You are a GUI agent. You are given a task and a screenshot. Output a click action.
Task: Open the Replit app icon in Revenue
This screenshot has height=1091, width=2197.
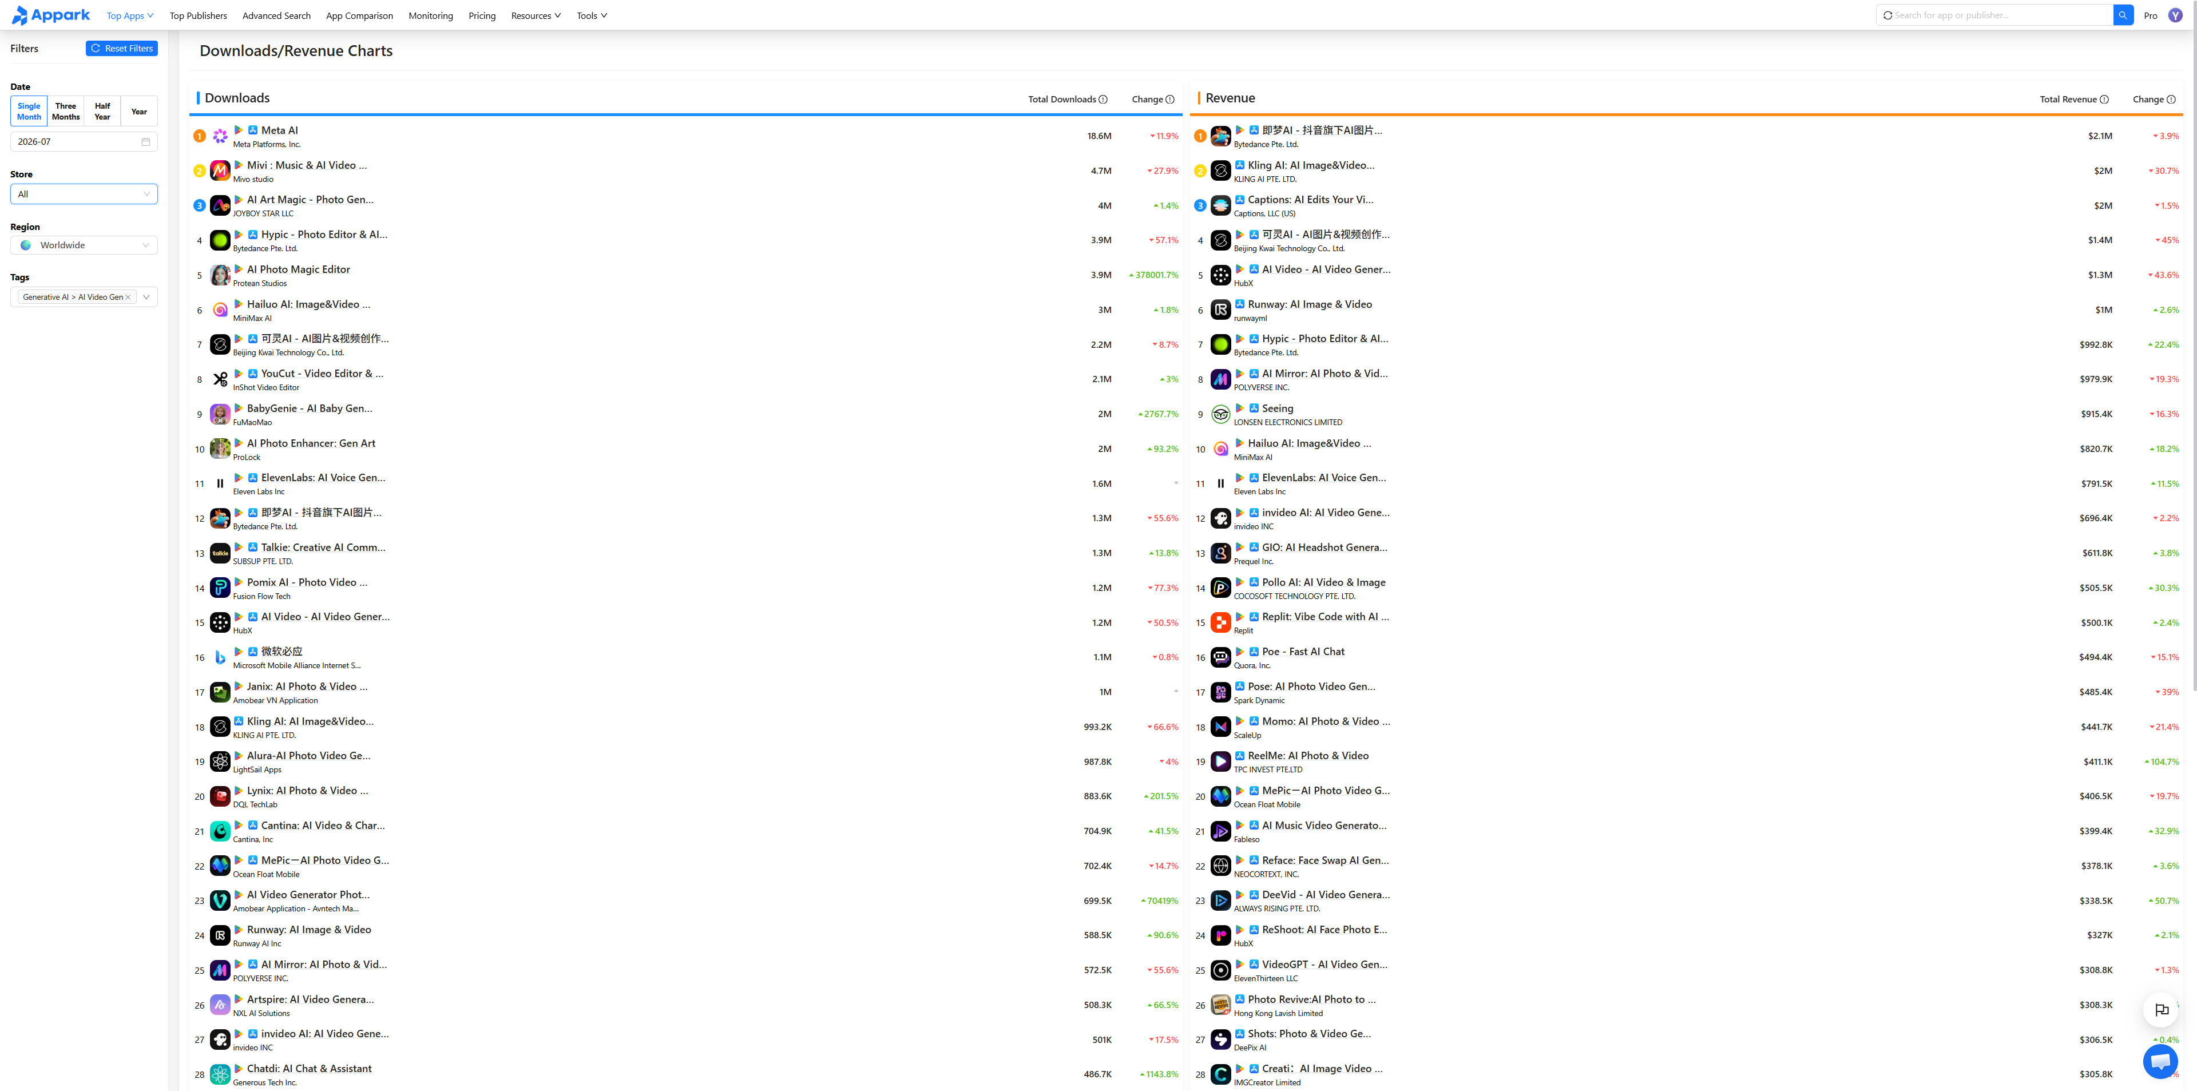[x=1220, y=622]
